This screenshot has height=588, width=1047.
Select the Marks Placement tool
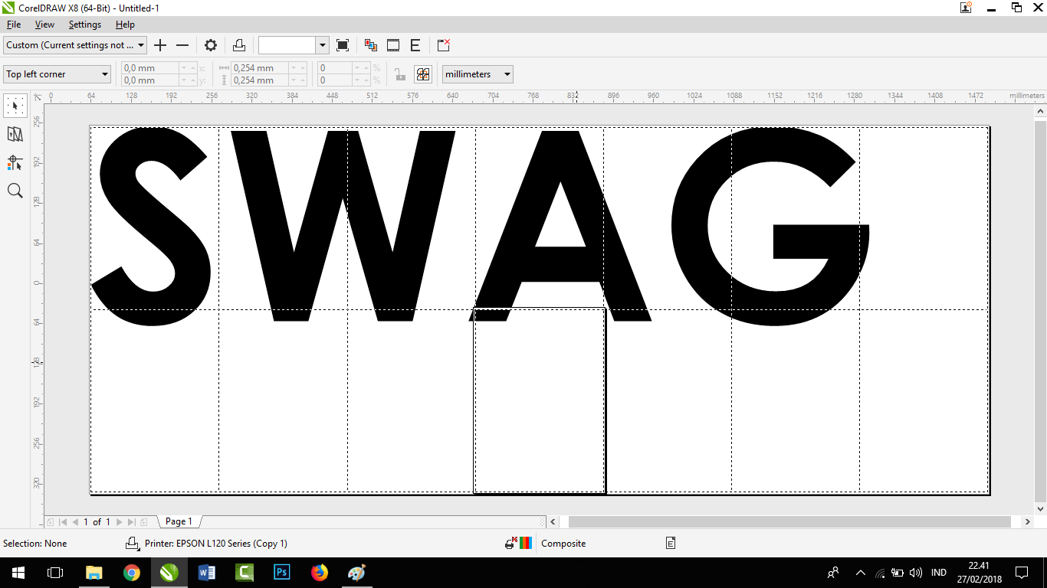tap(15, 162)
